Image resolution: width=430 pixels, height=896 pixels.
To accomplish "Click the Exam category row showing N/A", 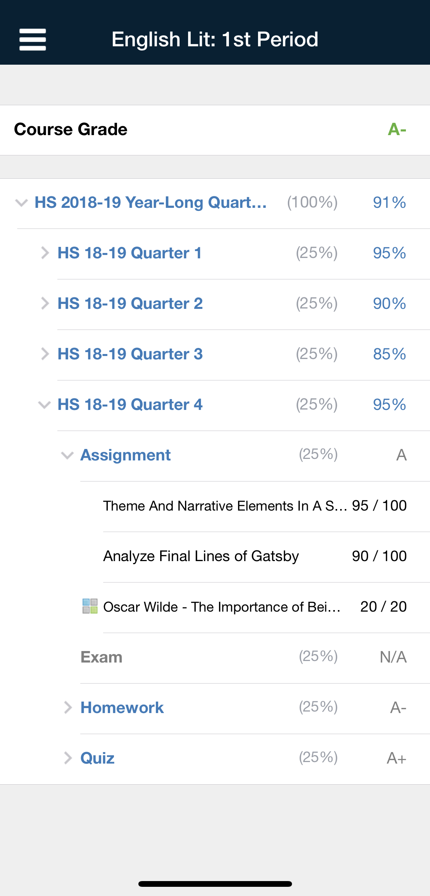I will pos(215,658).
